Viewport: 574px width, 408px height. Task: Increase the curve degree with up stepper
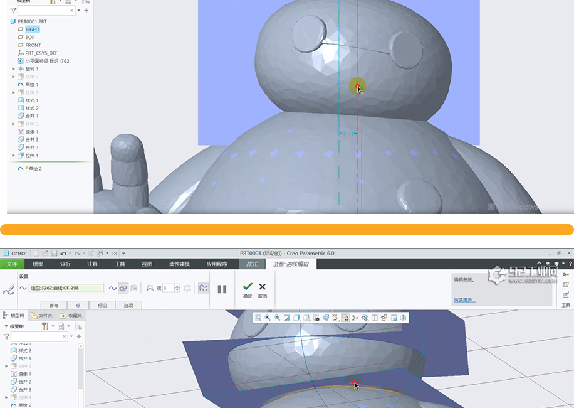(x=177, y=286)
